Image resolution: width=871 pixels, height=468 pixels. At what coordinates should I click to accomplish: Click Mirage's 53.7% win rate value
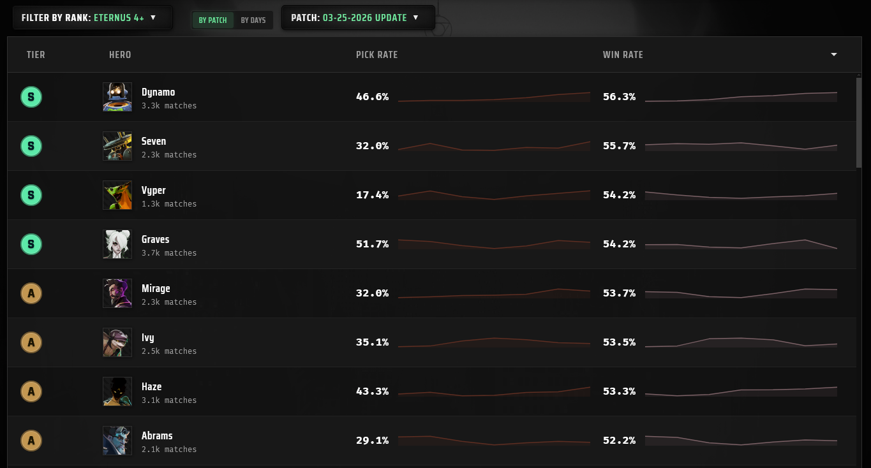click(x=619, y=293)
